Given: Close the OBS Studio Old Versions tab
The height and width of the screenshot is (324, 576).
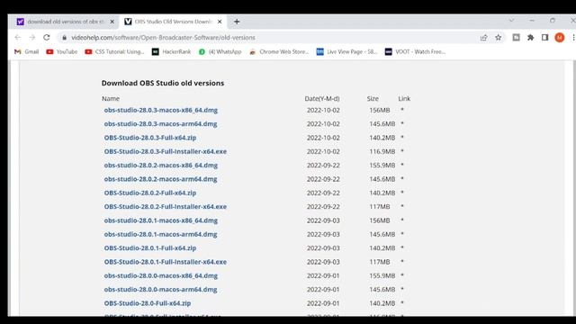Looking at the screenshot, I should [x=220, y=22].
